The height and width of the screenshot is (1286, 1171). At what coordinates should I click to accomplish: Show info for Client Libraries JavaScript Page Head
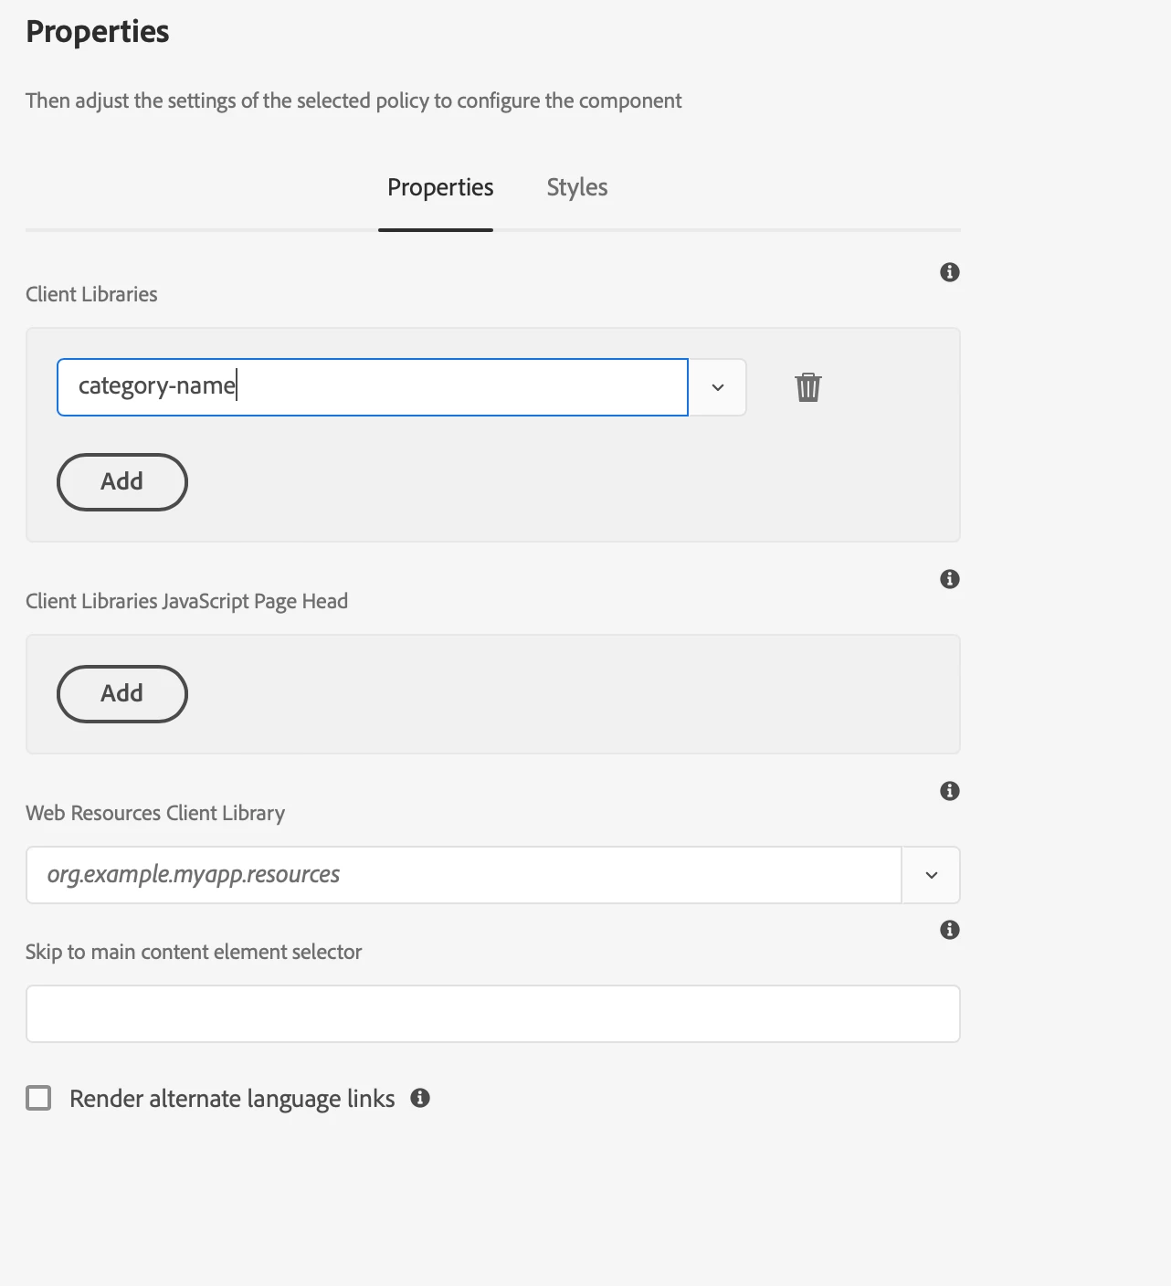(x=950, y=579)
